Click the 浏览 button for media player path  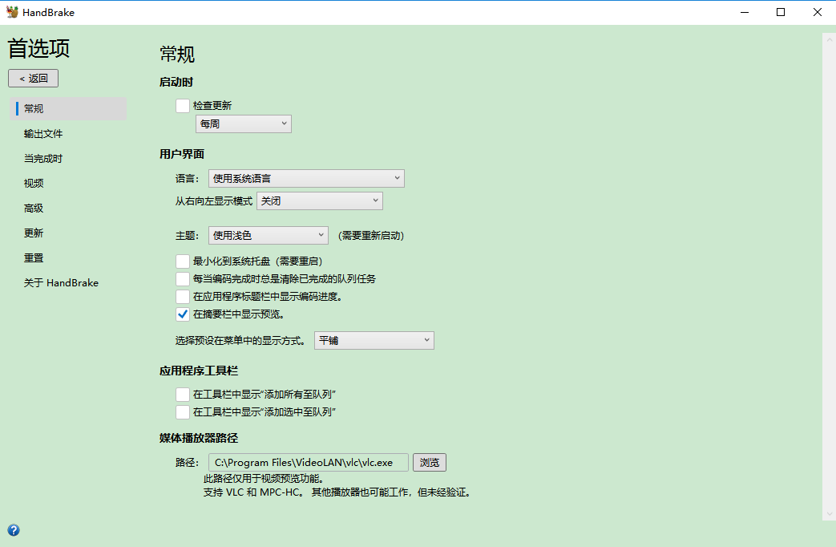[430, 462]
